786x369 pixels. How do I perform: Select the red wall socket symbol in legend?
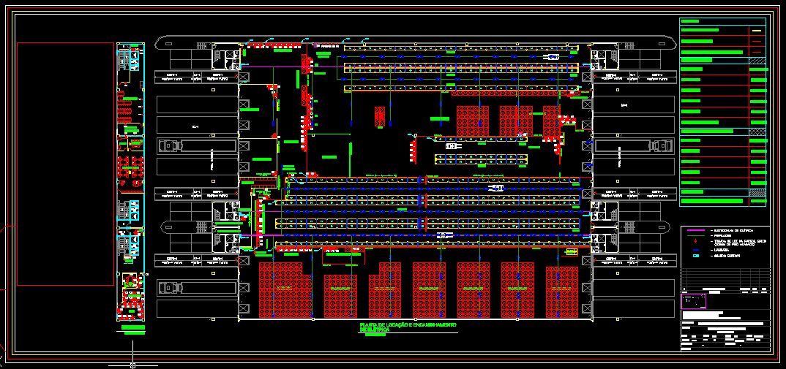pos(695,242)
